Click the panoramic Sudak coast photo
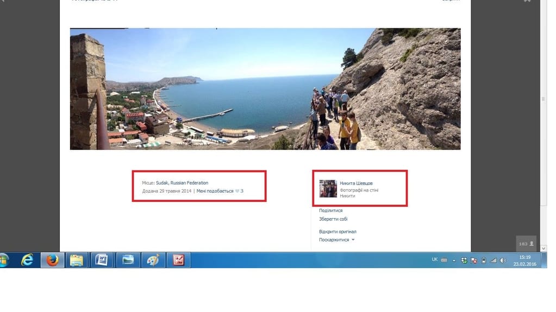Image resolution: width=556 pixels, height=312 pixels. click(x=265, y=89)
